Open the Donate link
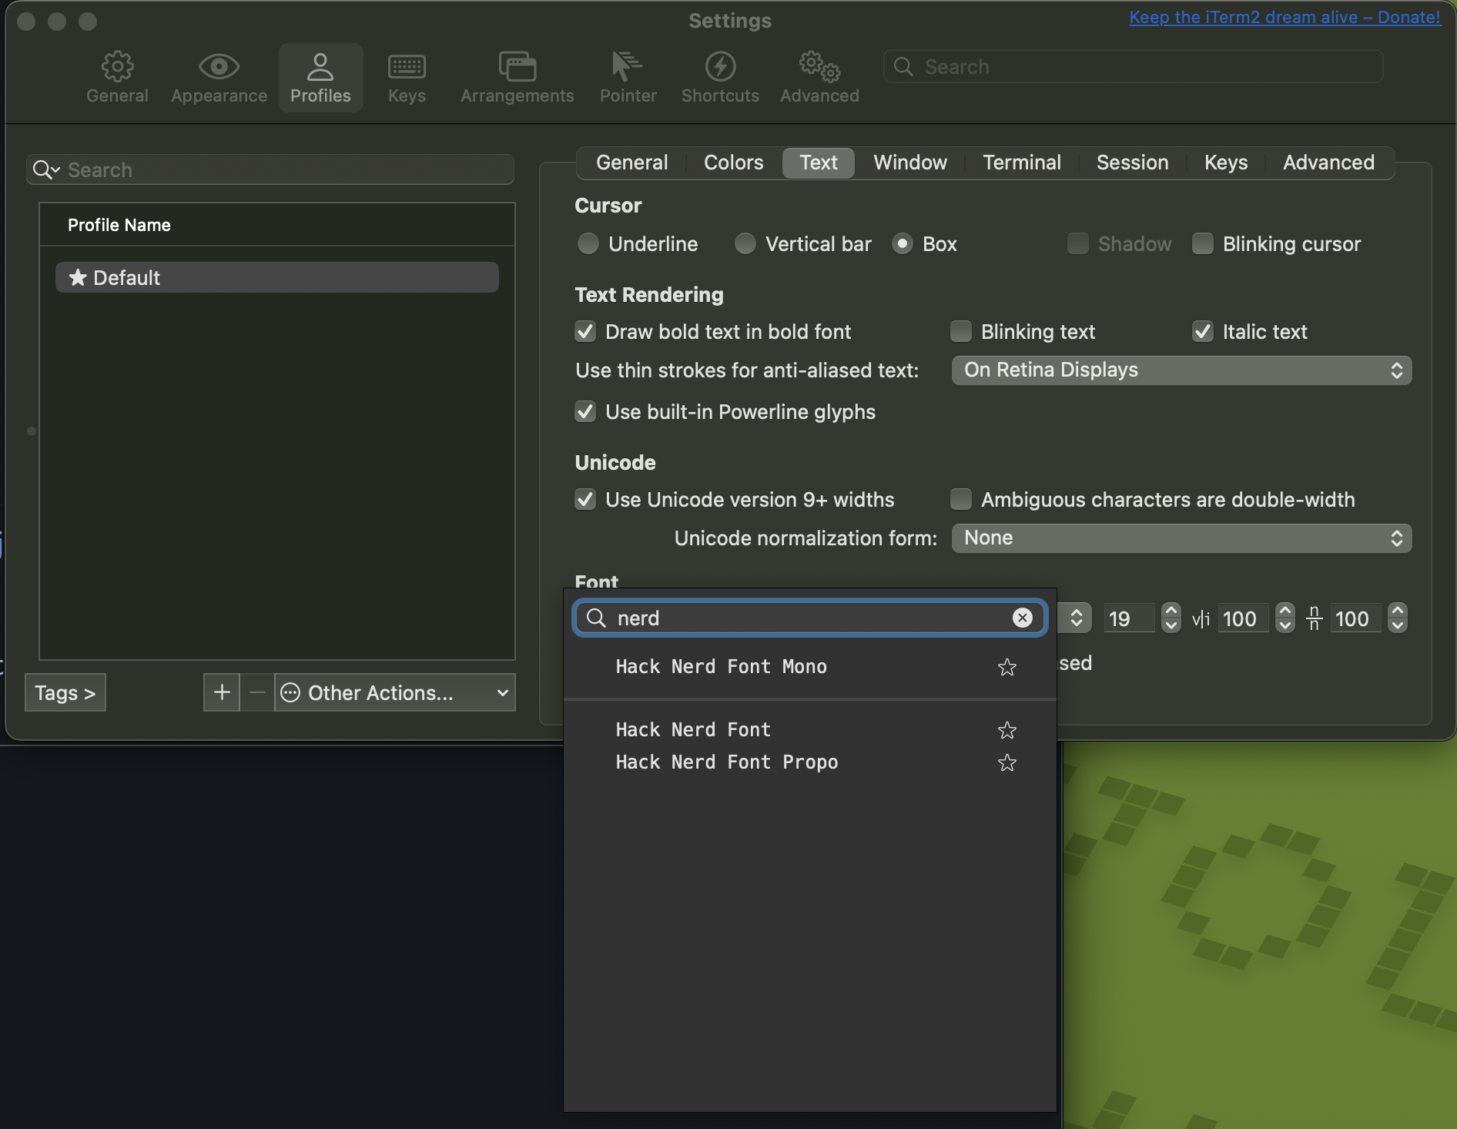Viewport: 1457px width, 1129px height. pyautogui.click(x=1285, y=17)
